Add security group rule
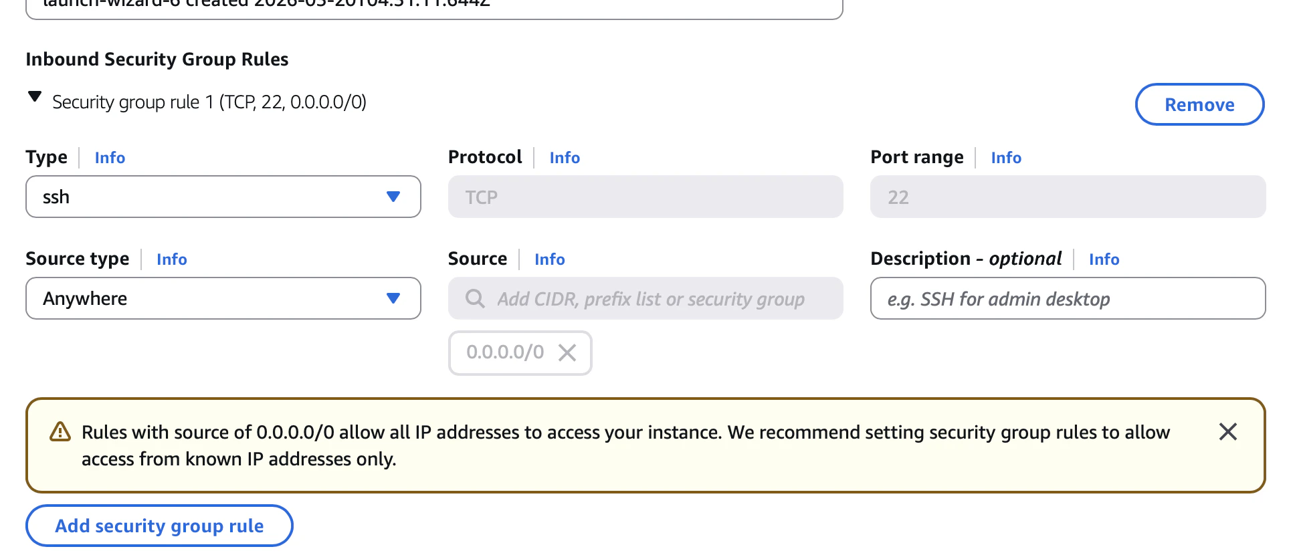The height and width of the screenshot is (555, 1291). pos(159,526)
